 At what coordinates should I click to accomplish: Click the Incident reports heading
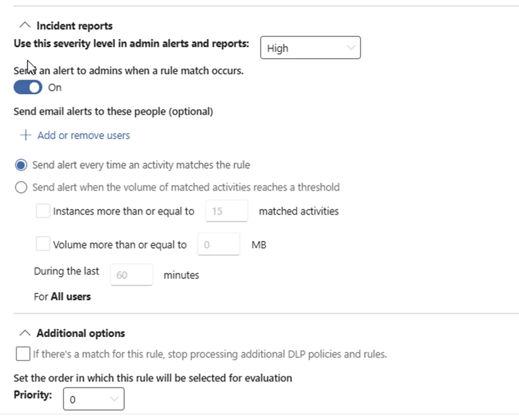coord(75,26)
